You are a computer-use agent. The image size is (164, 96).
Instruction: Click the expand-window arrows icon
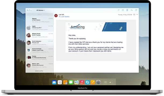tap(29, 10)
